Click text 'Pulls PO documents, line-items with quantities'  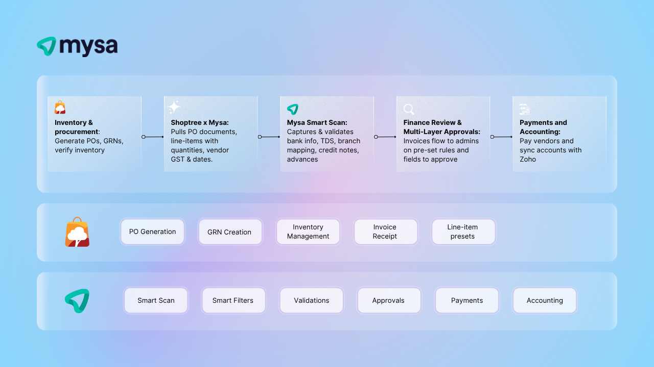(x=204, y=141)
